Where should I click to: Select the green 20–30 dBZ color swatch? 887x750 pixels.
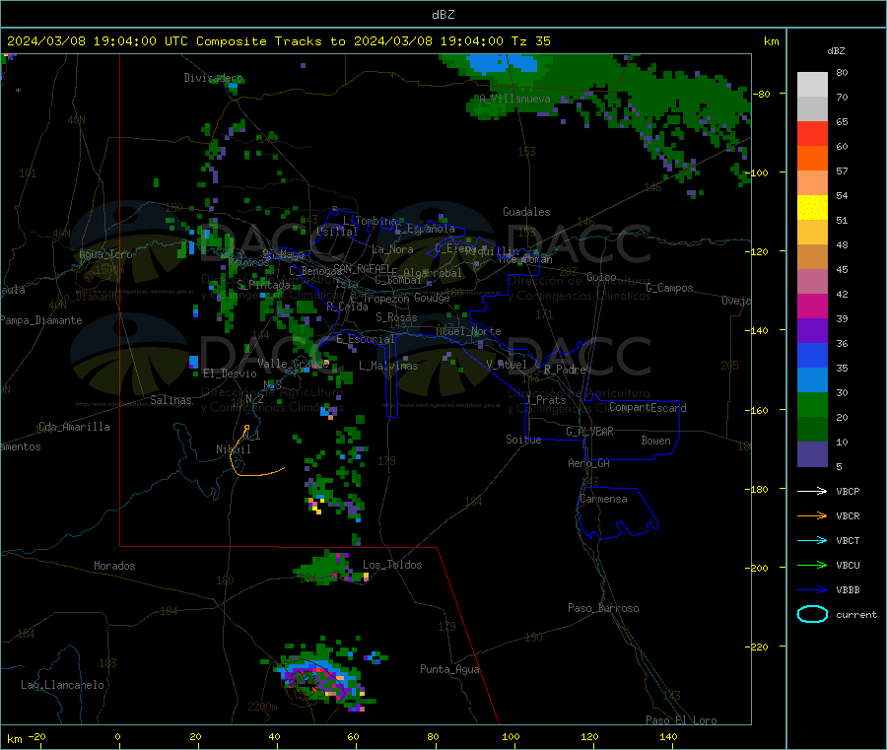point(812,404)
